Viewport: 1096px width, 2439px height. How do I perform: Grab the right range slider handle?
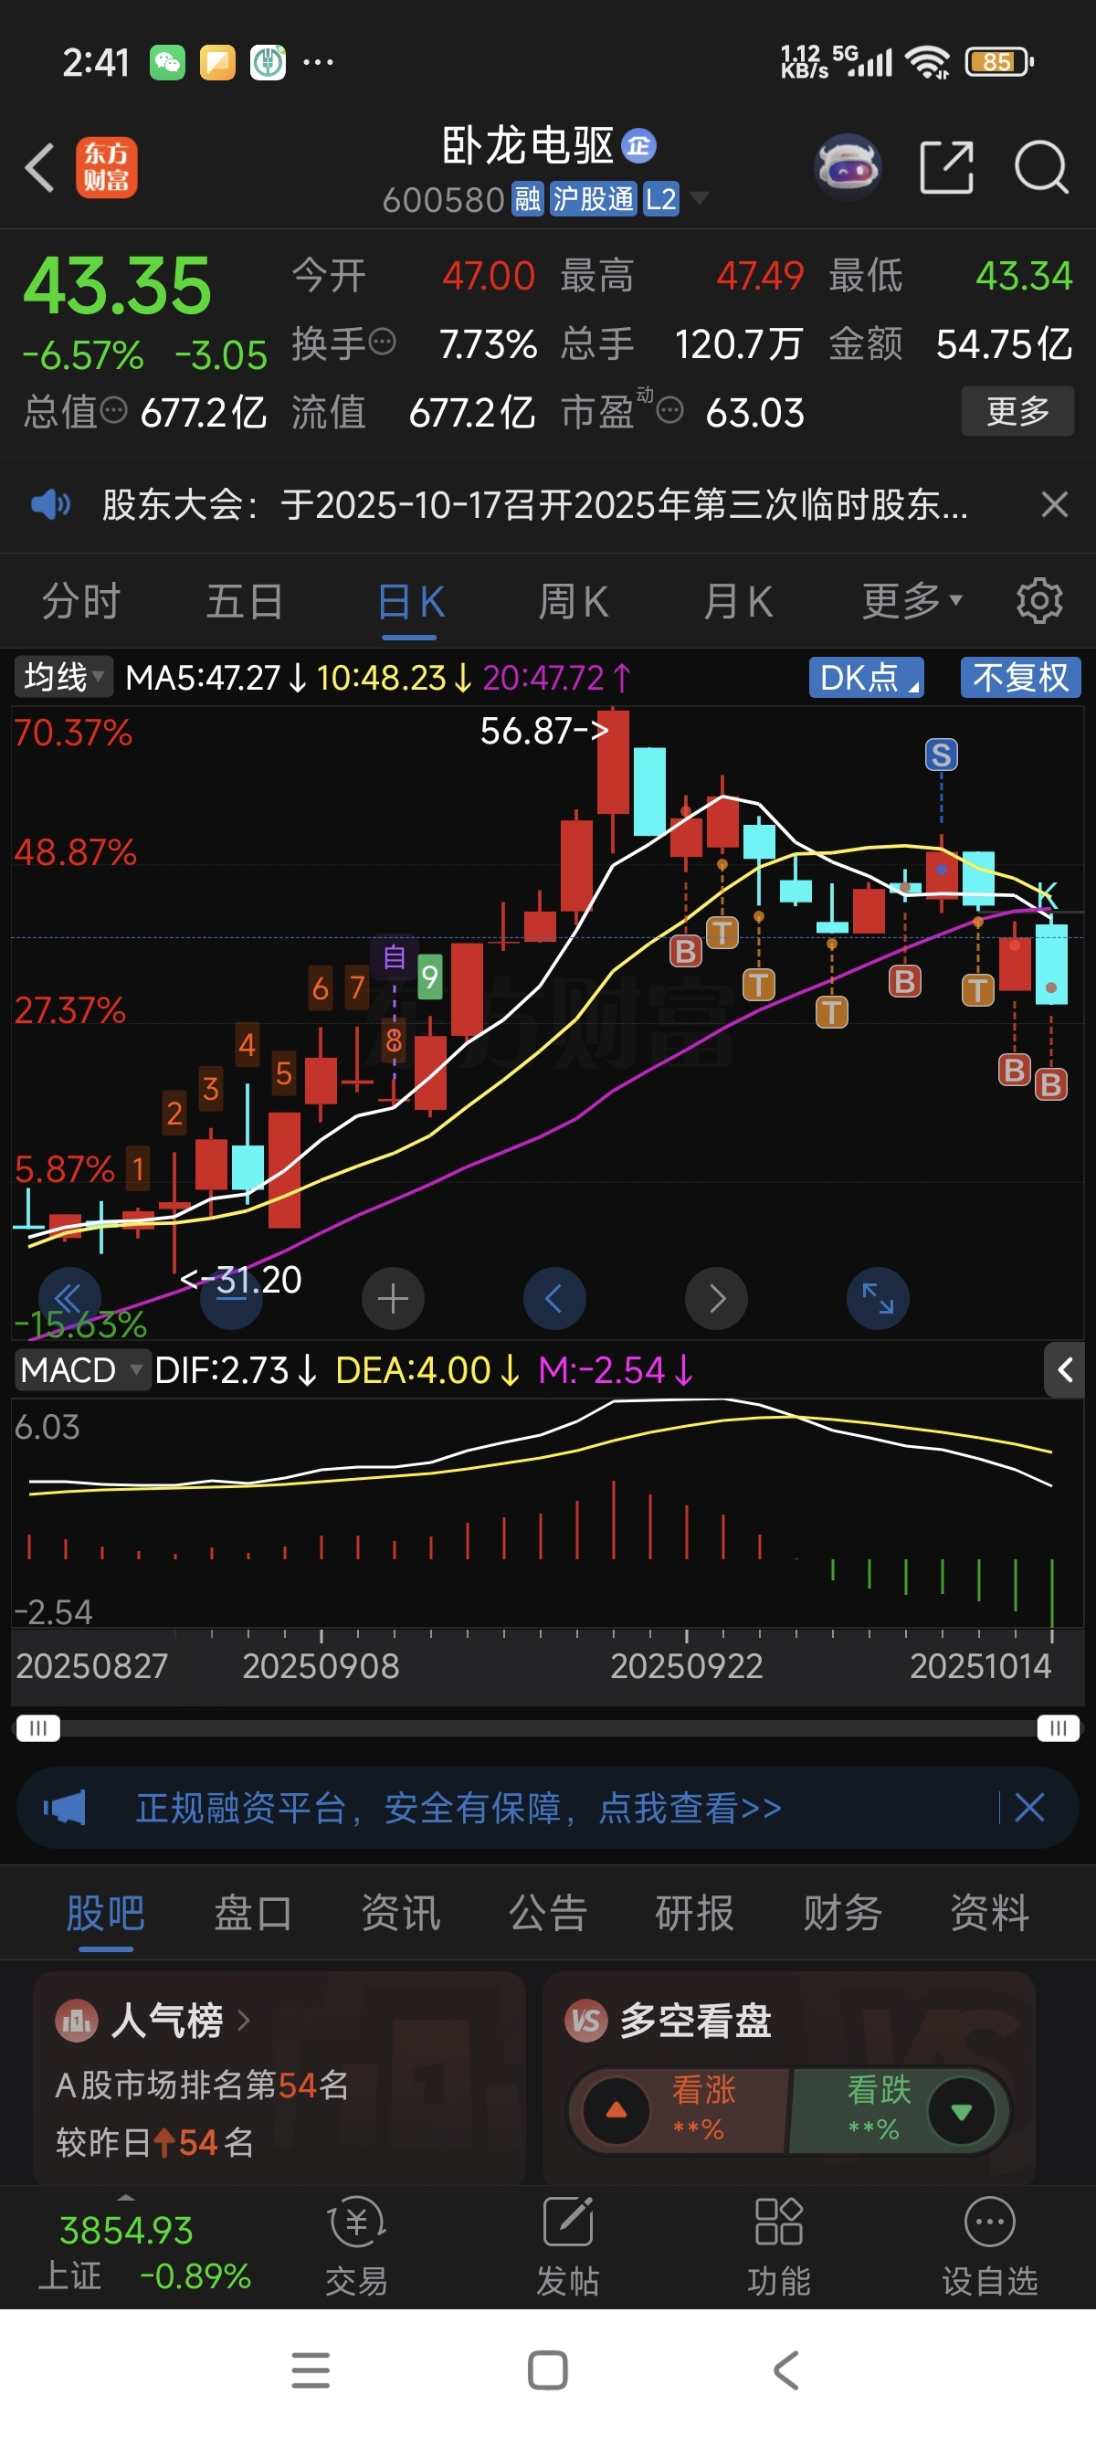tap(1059, 1728)
